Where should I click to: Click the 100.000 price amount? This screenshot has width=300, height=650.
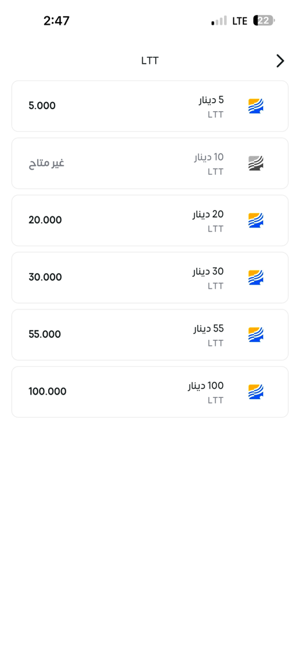pyautogui.click(x=47, y=392)
